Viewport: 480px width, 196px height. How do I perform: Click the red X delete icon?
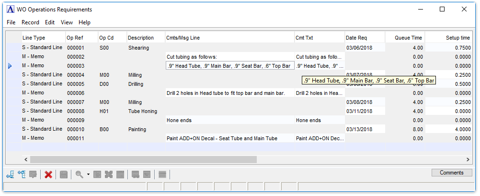pyautogui.click(x=48, y=175)
